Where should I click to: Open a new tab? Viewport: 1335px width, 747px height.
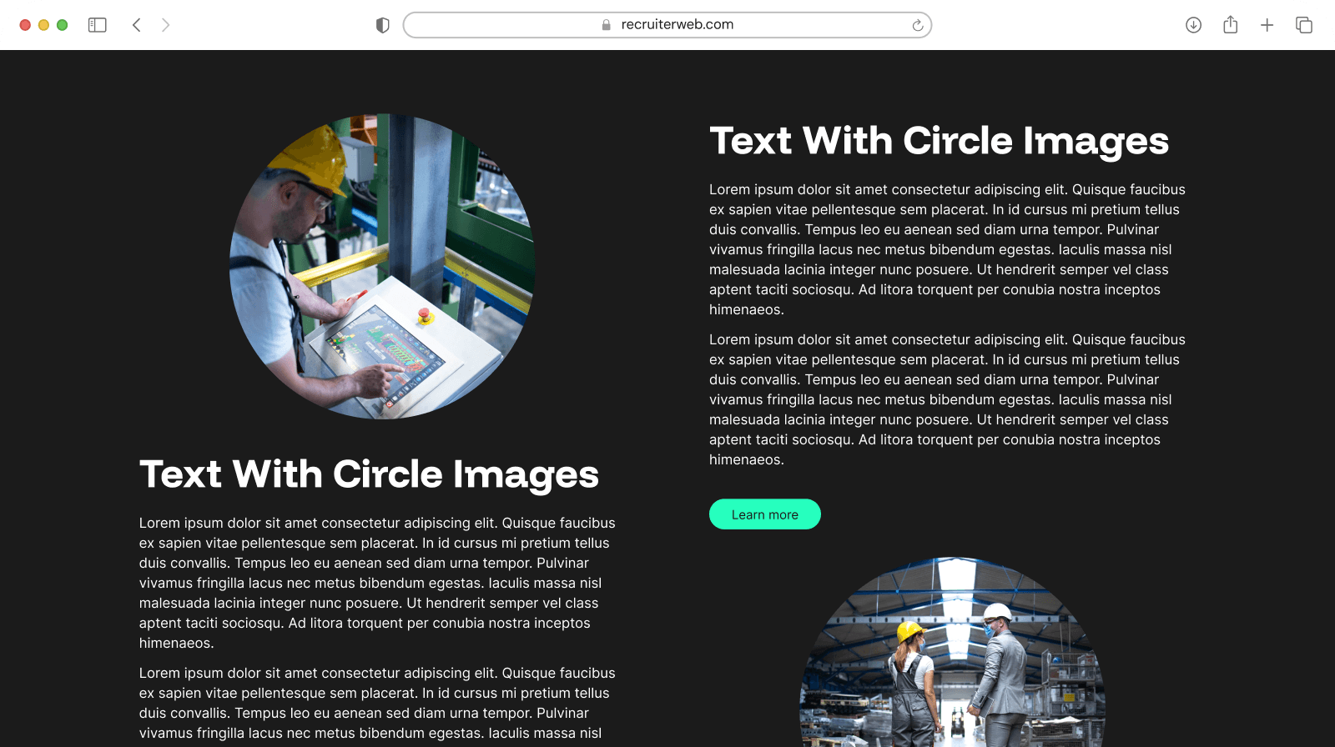coord(1267,25)
